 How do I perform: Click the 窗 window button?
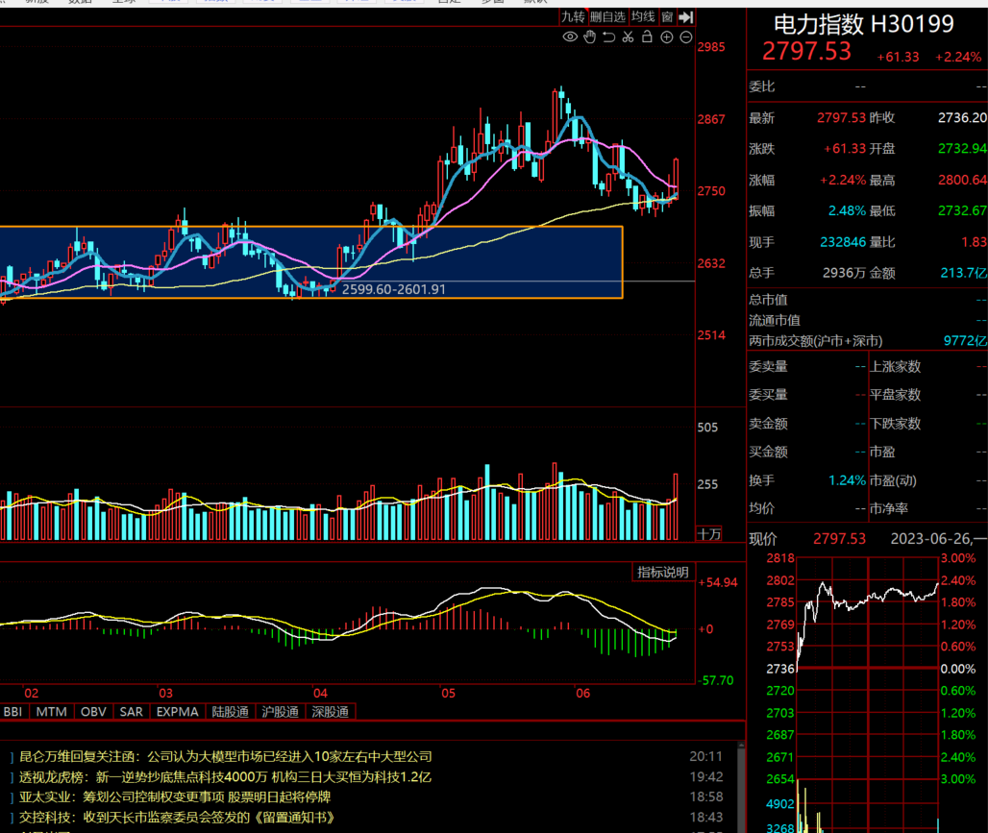667,17
